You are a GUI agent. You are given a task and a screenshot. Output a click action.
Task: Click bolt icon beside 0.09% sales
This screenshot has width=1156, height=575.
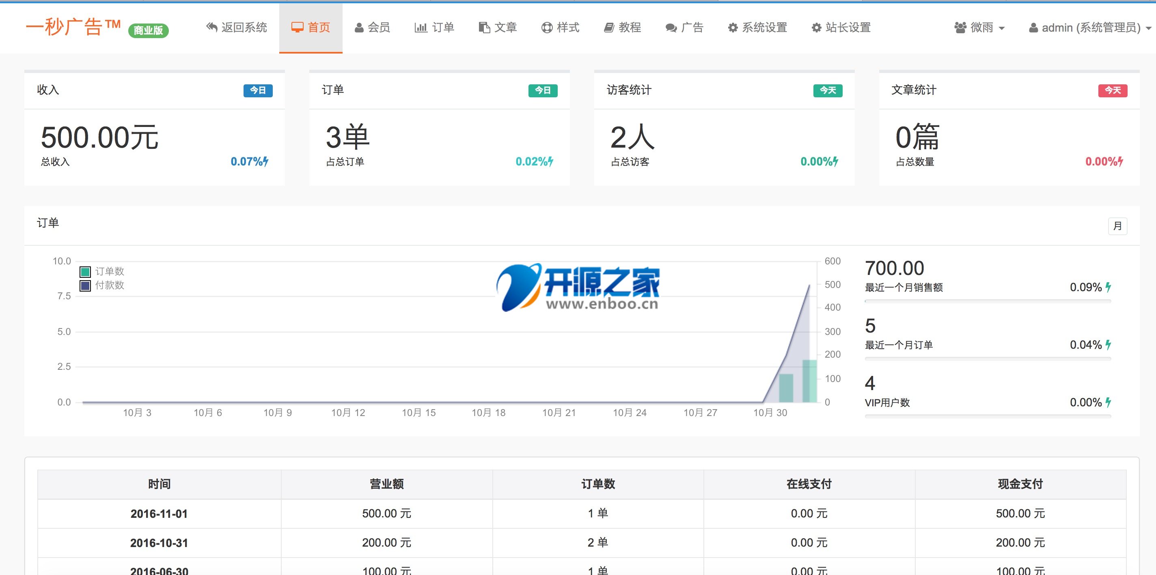point(1109,287)
